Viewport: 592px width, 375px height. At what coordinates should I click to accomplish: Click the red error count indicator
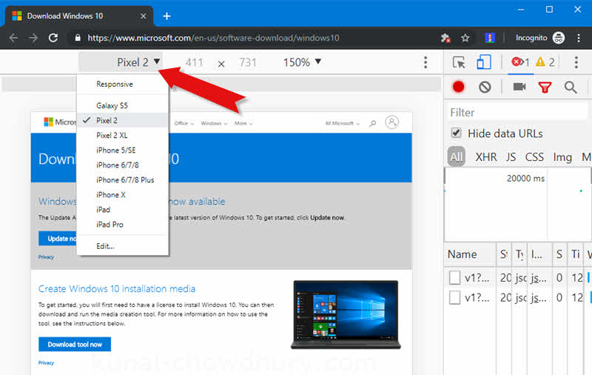[520, 62]
